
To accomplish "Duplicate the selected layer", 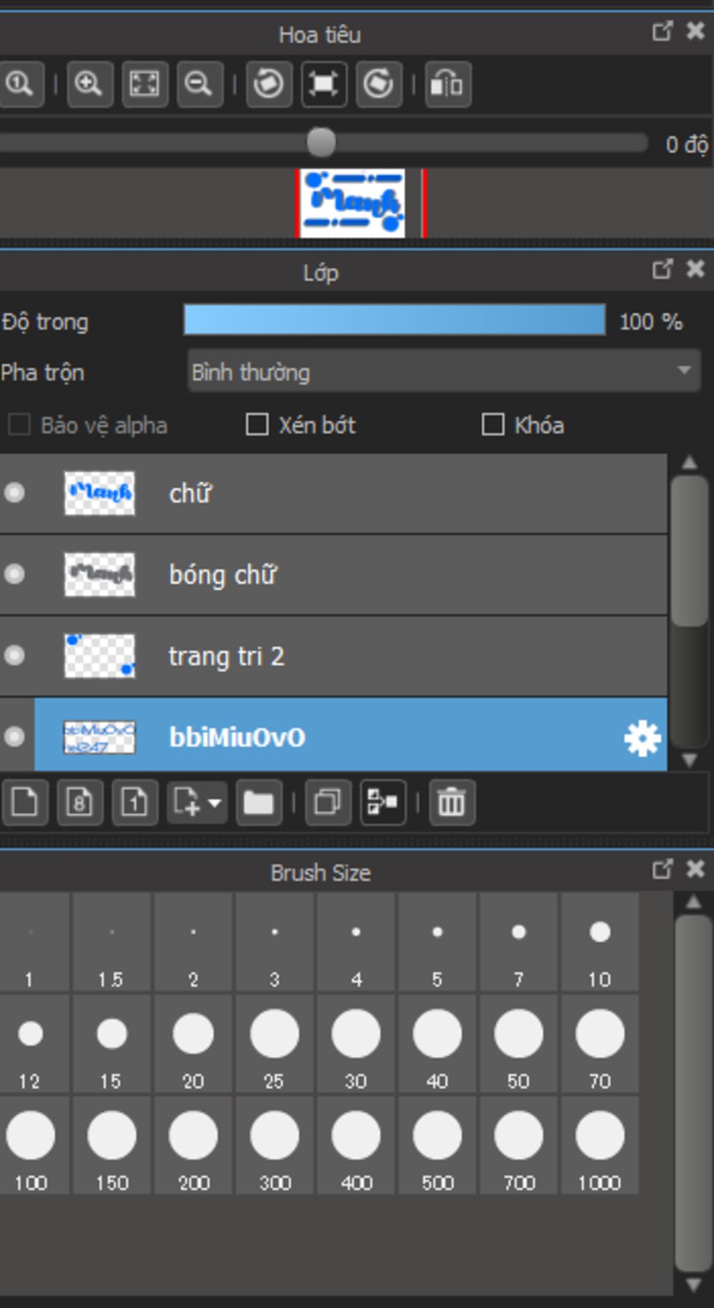I will click(328, 803).
